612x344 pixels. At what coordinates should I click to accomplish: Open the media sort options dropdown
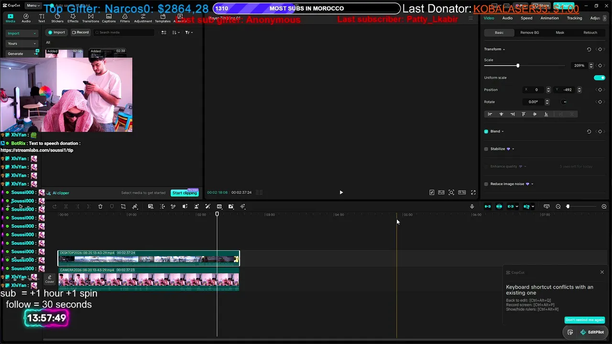(175, 32)
